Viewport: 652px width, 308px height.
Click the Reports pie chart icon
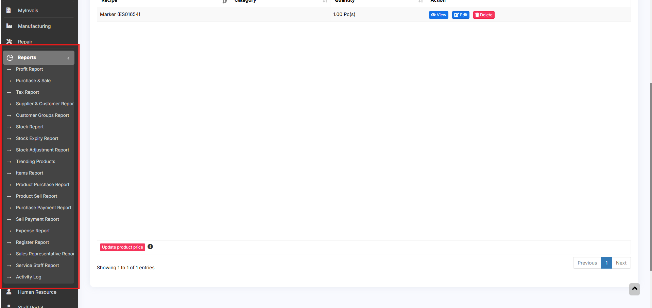10,58
